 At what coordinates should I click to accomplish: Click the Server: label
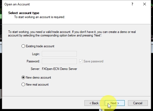pos(35,69)
